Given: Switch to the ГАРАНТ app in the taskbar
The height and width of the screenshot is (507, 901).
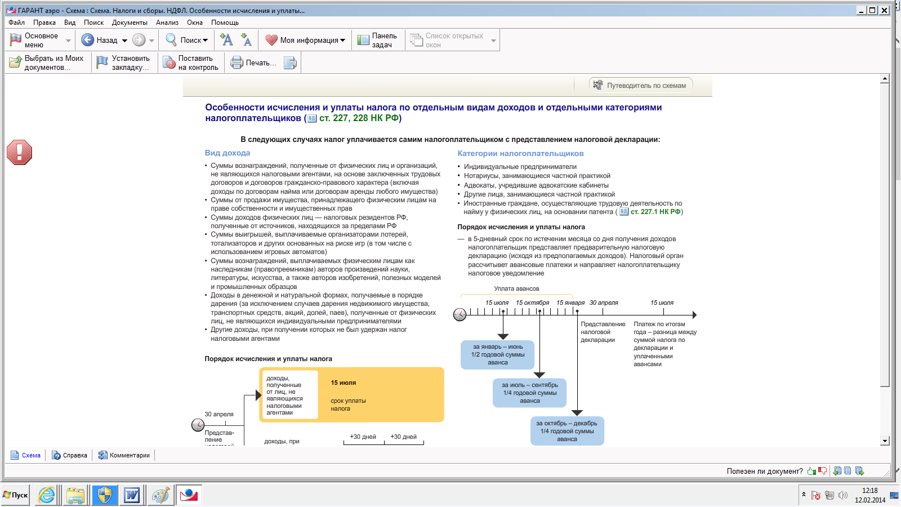Looking at the screenshot, I should (189, 495).
